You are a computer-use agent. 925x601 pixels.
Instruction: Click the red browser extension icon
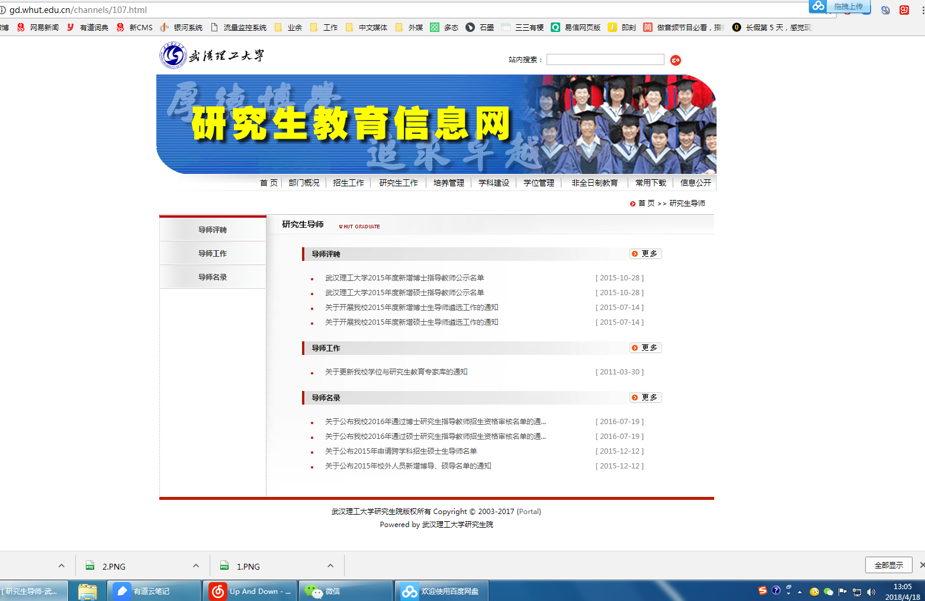904,10
